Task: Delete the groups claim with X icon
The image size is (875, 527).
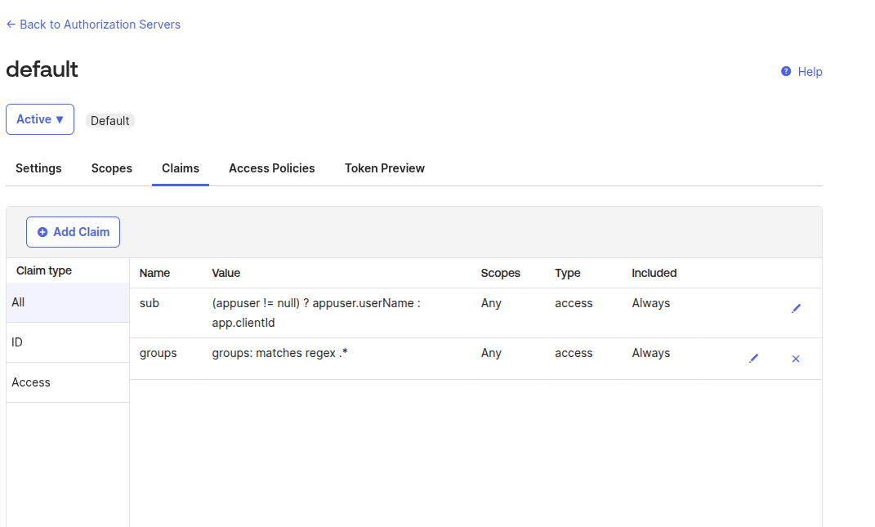Action: [796, 359]
